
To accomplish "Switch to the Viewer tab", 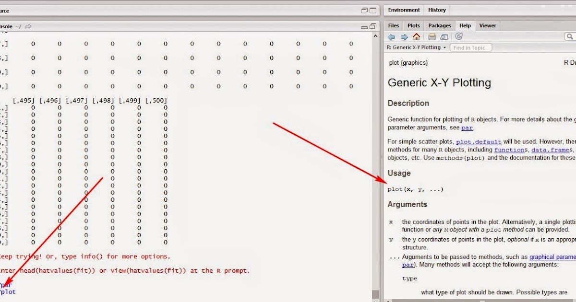I will (488, 25).
